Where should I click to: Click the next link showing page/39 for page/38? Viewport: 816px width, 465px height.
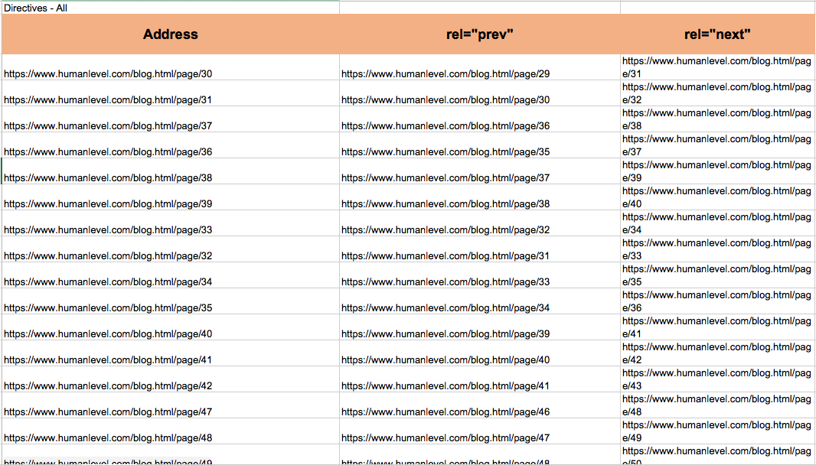pos(716,171)
